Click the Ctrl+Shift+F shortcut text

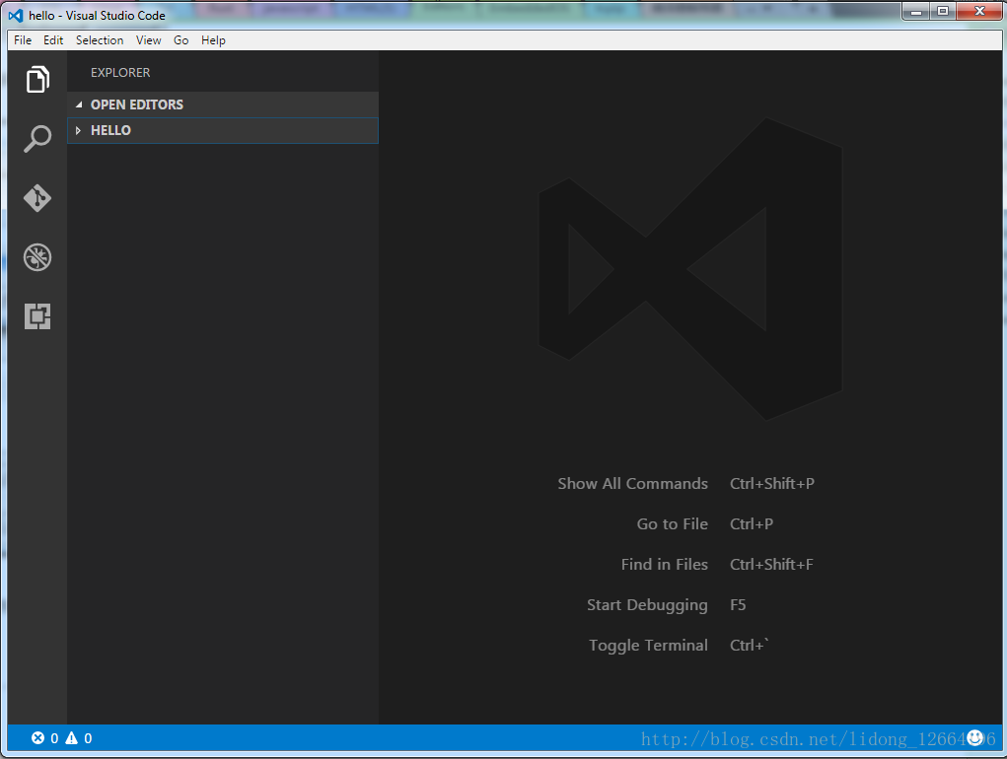(771, 564)
